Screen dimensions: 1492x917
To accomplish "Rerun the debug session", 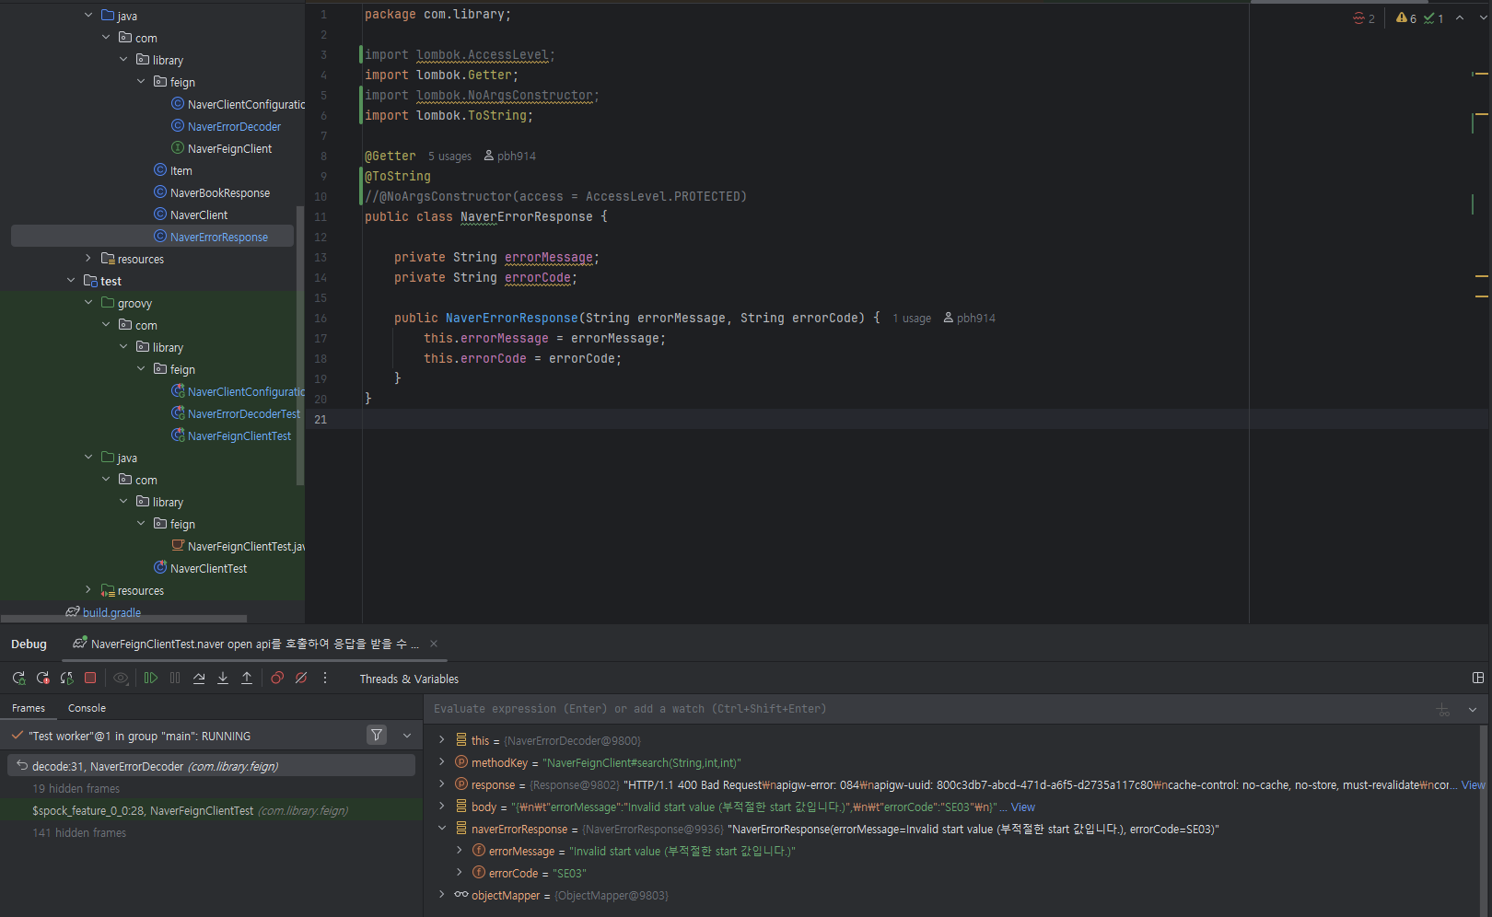I will (18, 679).
